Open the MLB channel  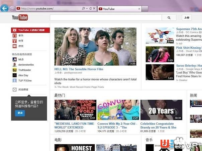tap(21, 59)
